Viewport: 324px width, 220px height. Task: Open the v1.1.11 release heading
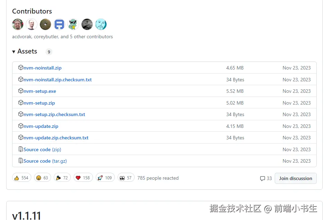(26, 215)
